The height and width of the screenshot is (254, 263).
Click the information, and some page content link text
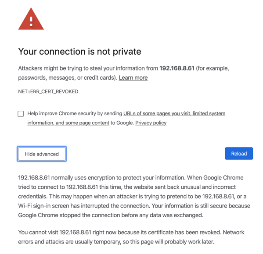pos(68,123)
